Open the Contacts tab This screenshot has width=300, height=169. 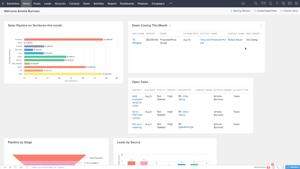coord(74,3)
